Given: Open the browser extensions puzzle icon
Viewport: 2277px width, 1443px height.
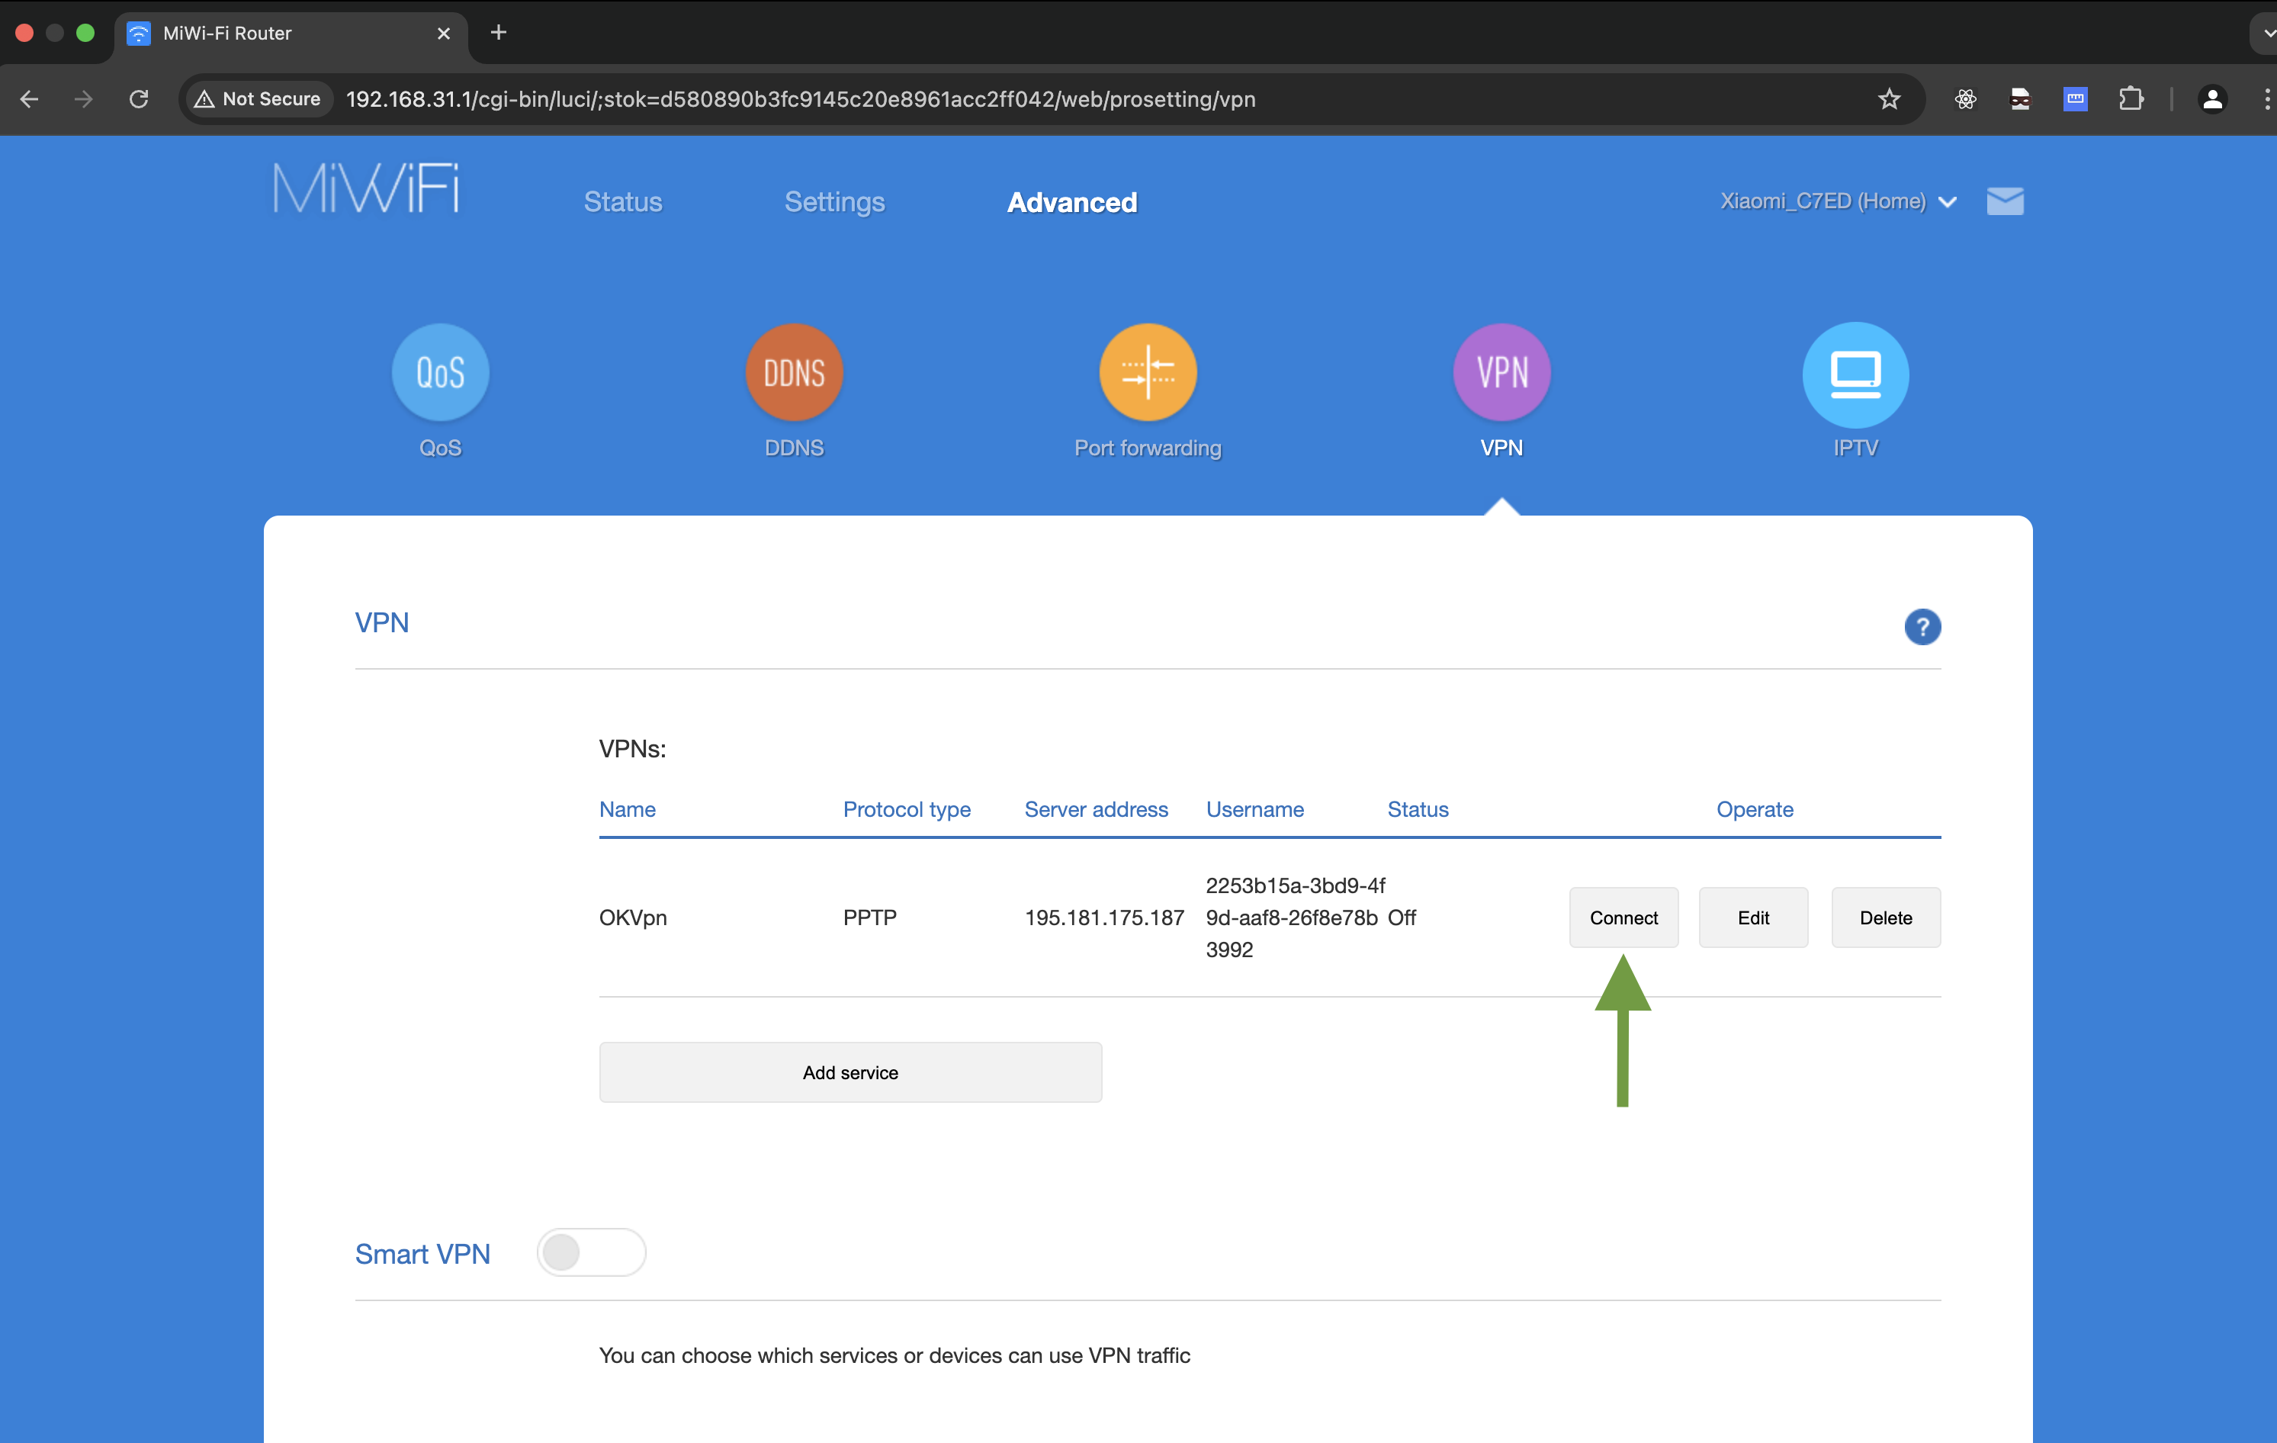Looking at the screenshot, I should [2131, 99].
